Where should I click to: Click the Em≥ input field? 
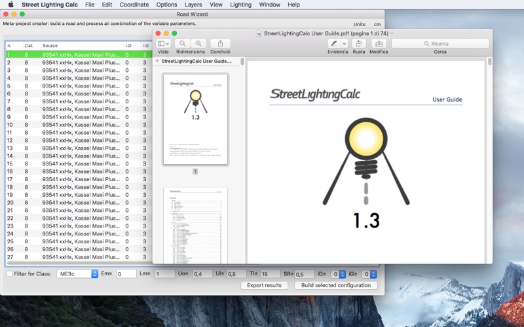click(126, 274)
